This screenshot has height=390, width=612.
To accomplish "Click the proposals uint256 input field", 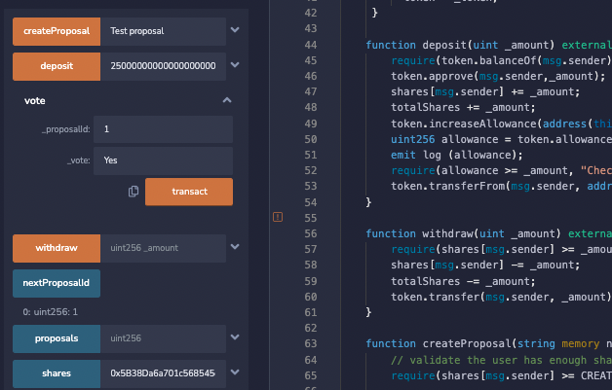I will pyautogui.click(x=163, y=338).
